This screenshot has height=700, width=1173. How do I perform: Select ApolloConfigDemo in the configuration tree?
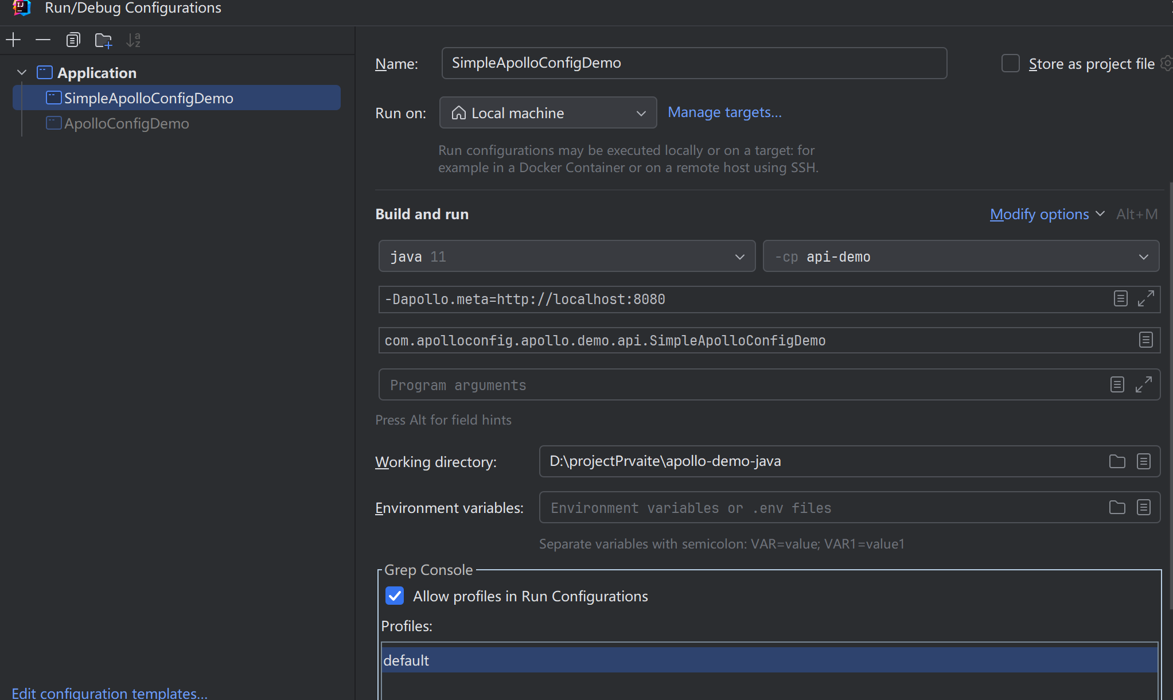tap(126, 123)
